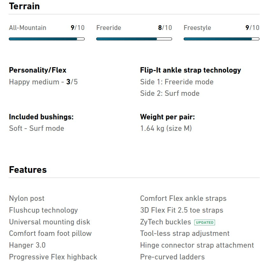Select the Features section heading
Viewport: 261px width, 268px height.
pos(28,170)
